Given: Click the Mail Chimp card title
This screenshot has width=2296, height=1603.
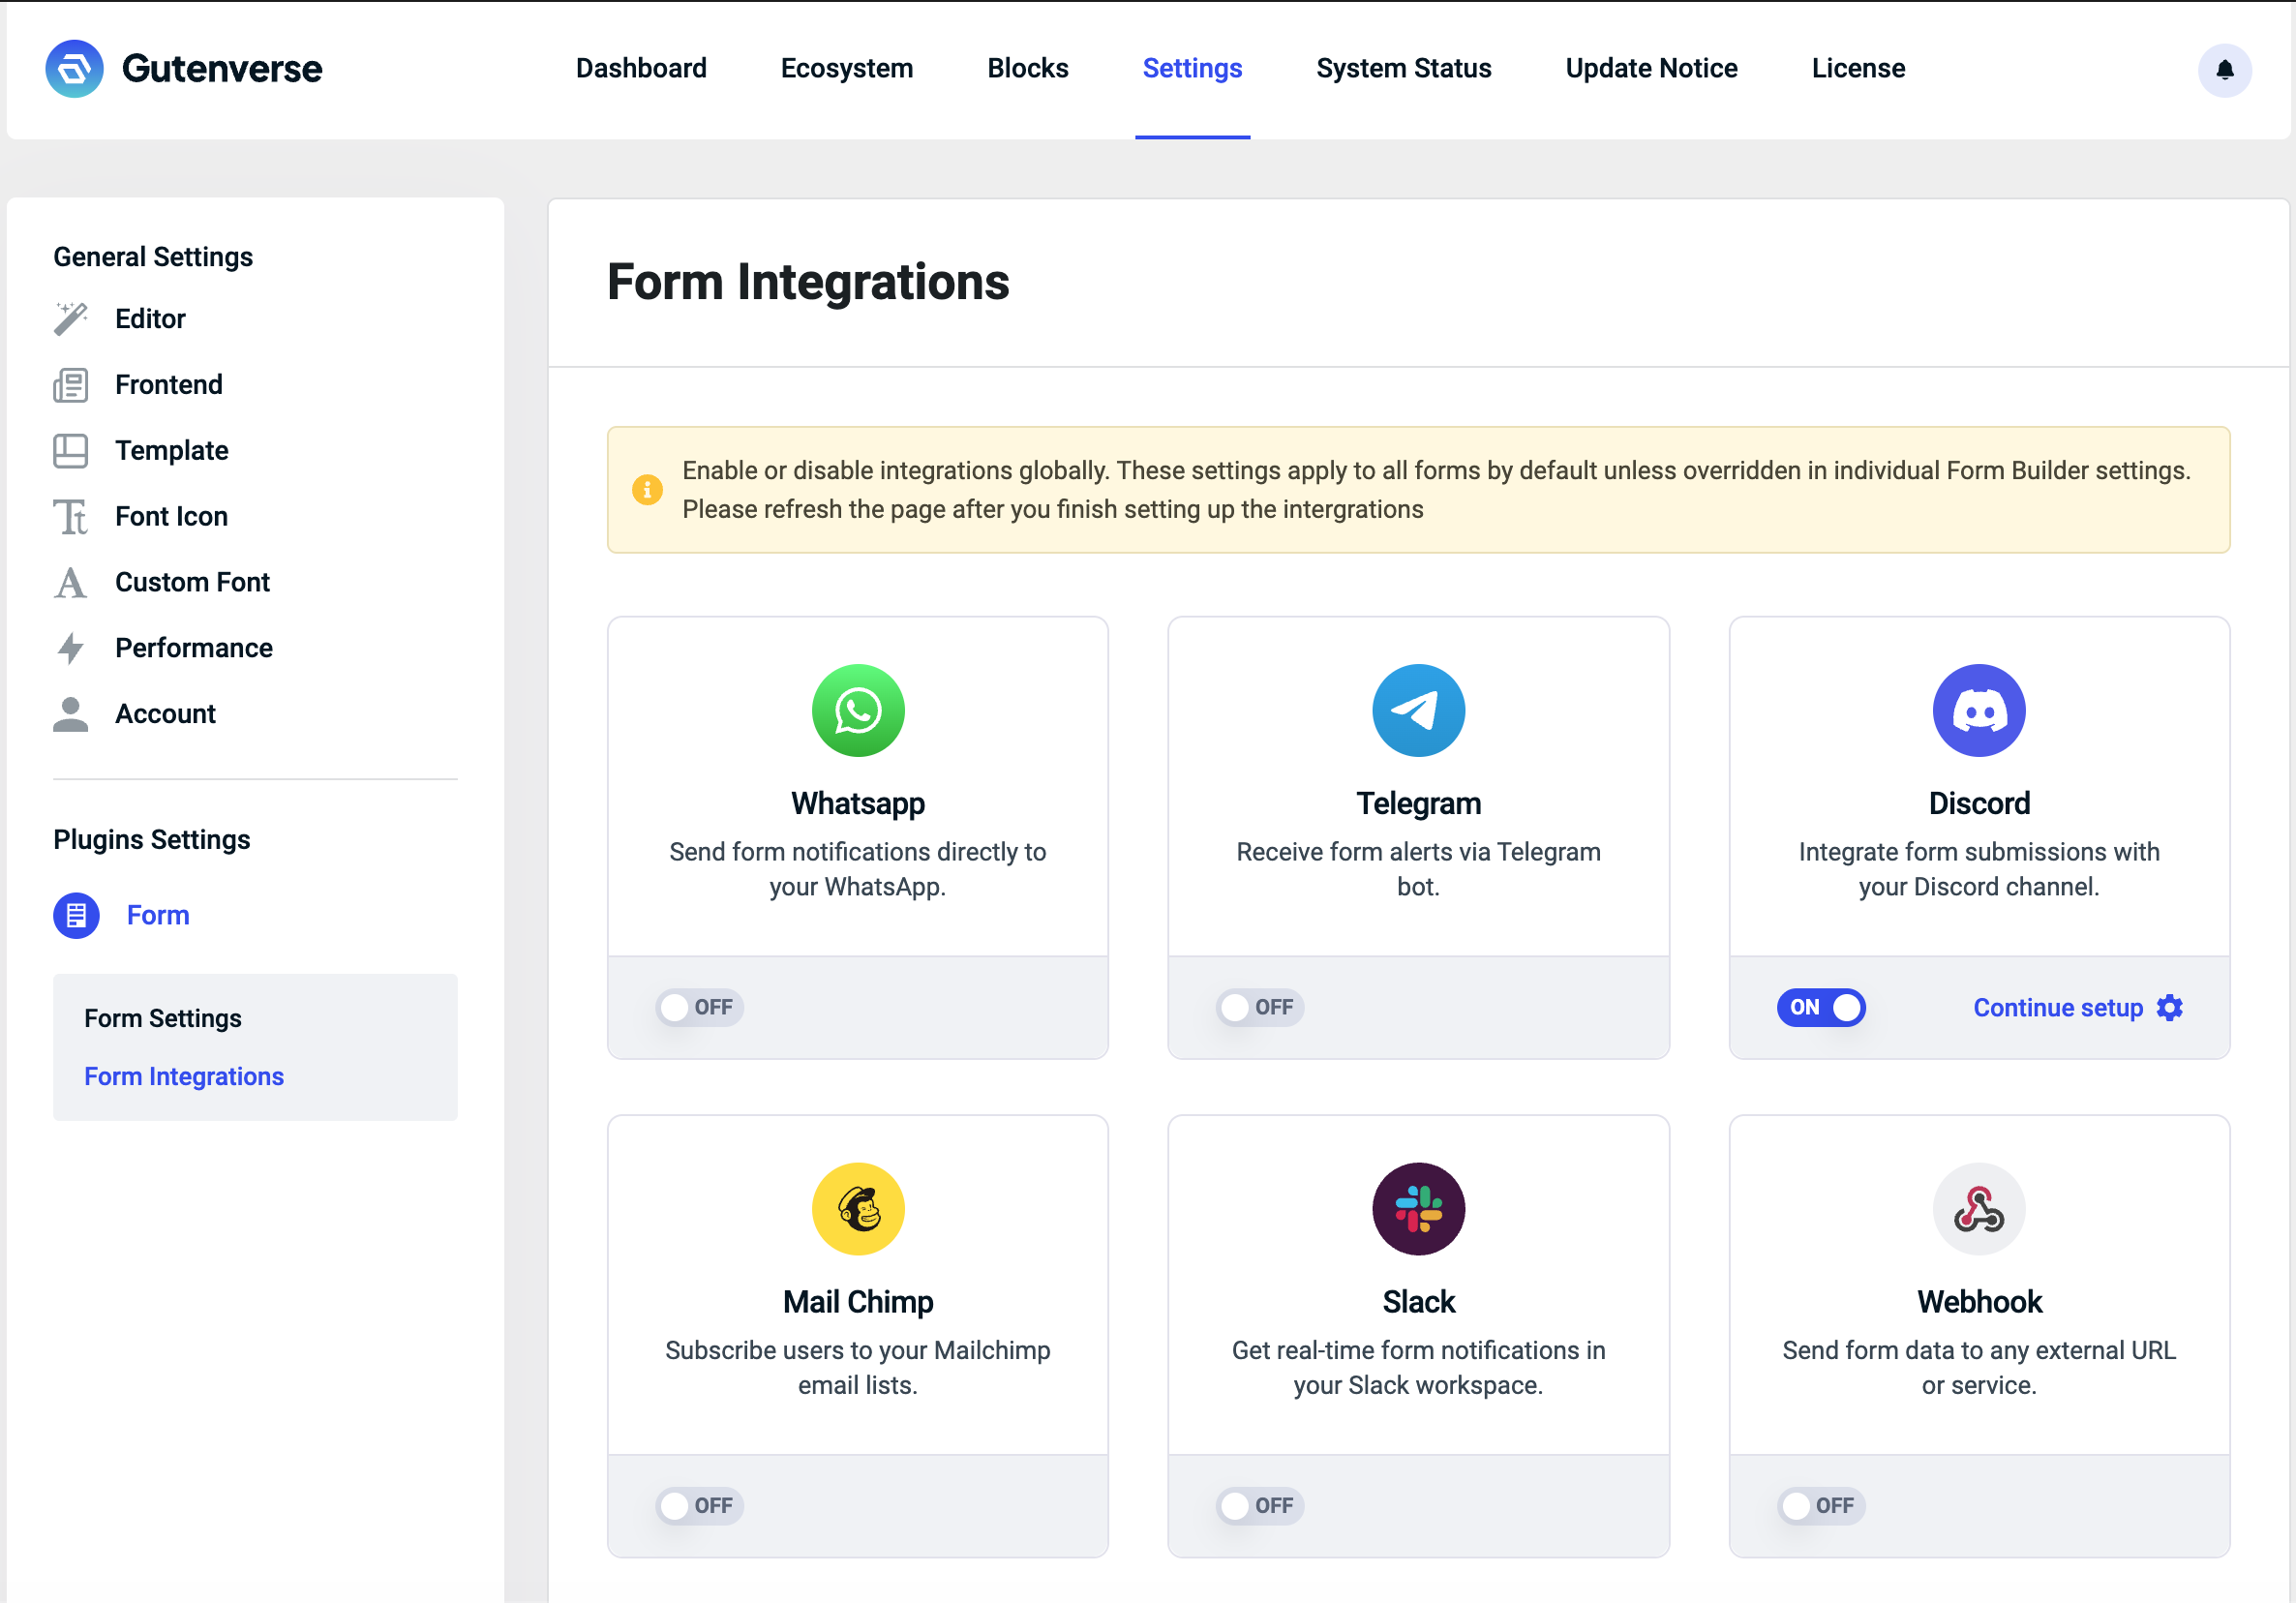Looking at the screenshot, I should click(858, 1302).
